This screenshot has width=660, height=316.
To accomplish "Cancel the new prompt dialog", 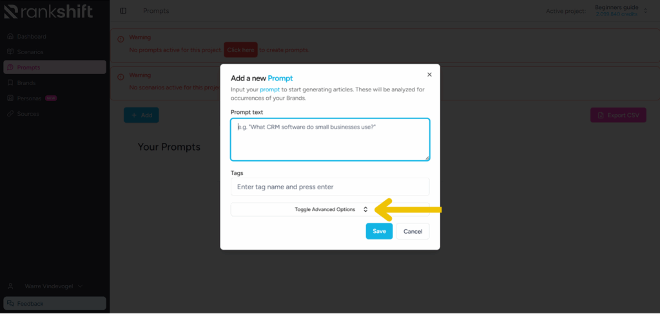I will 413,232.
